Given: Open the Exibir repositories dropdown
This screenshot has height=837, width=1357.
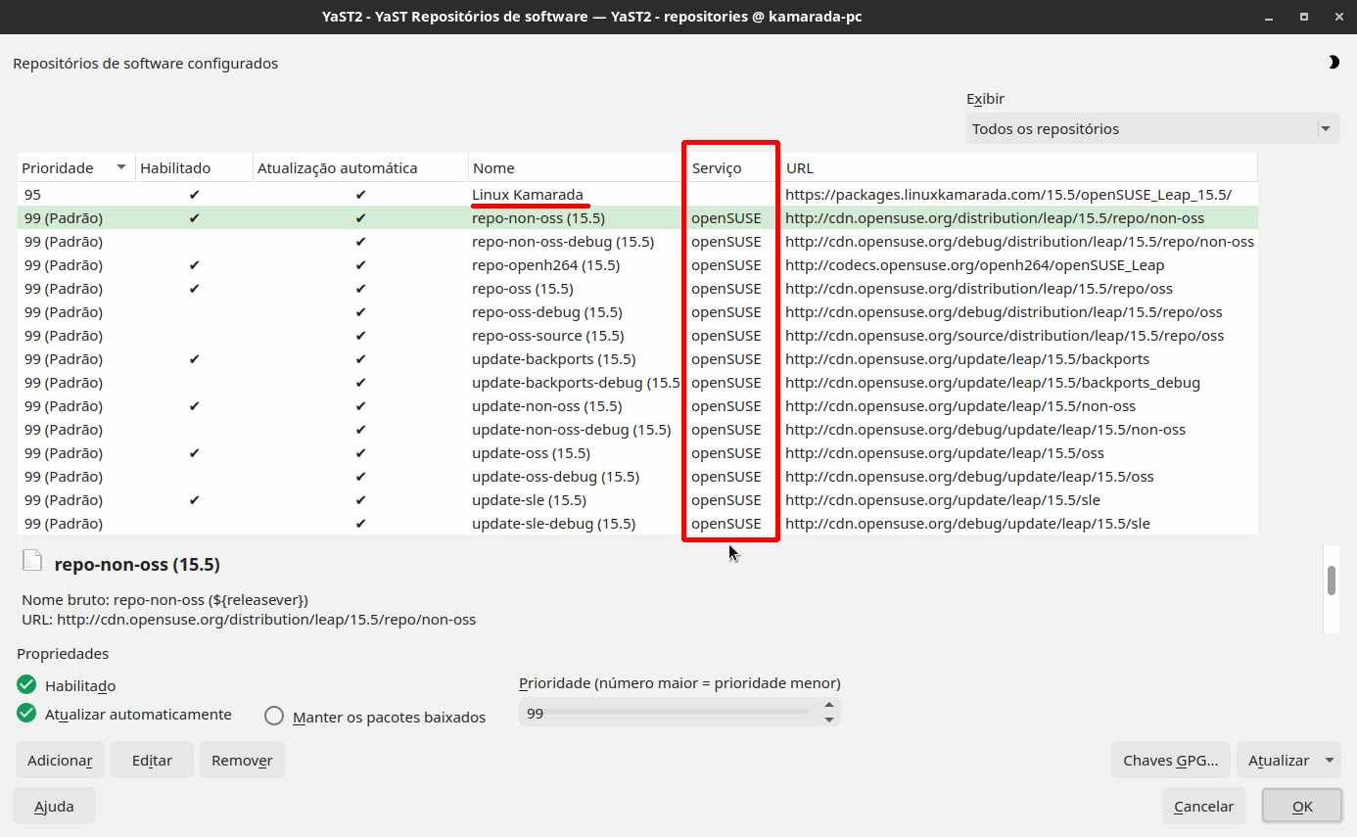Looking at the screenshot, I should point(1152,128).
